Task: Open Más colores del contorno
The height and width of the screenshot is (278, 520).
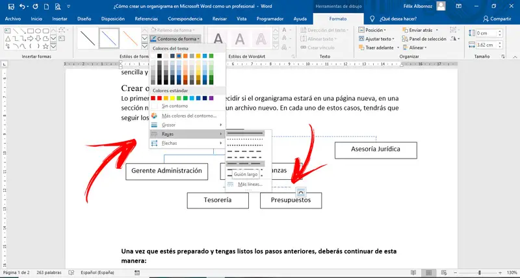Action: (187, 116)
